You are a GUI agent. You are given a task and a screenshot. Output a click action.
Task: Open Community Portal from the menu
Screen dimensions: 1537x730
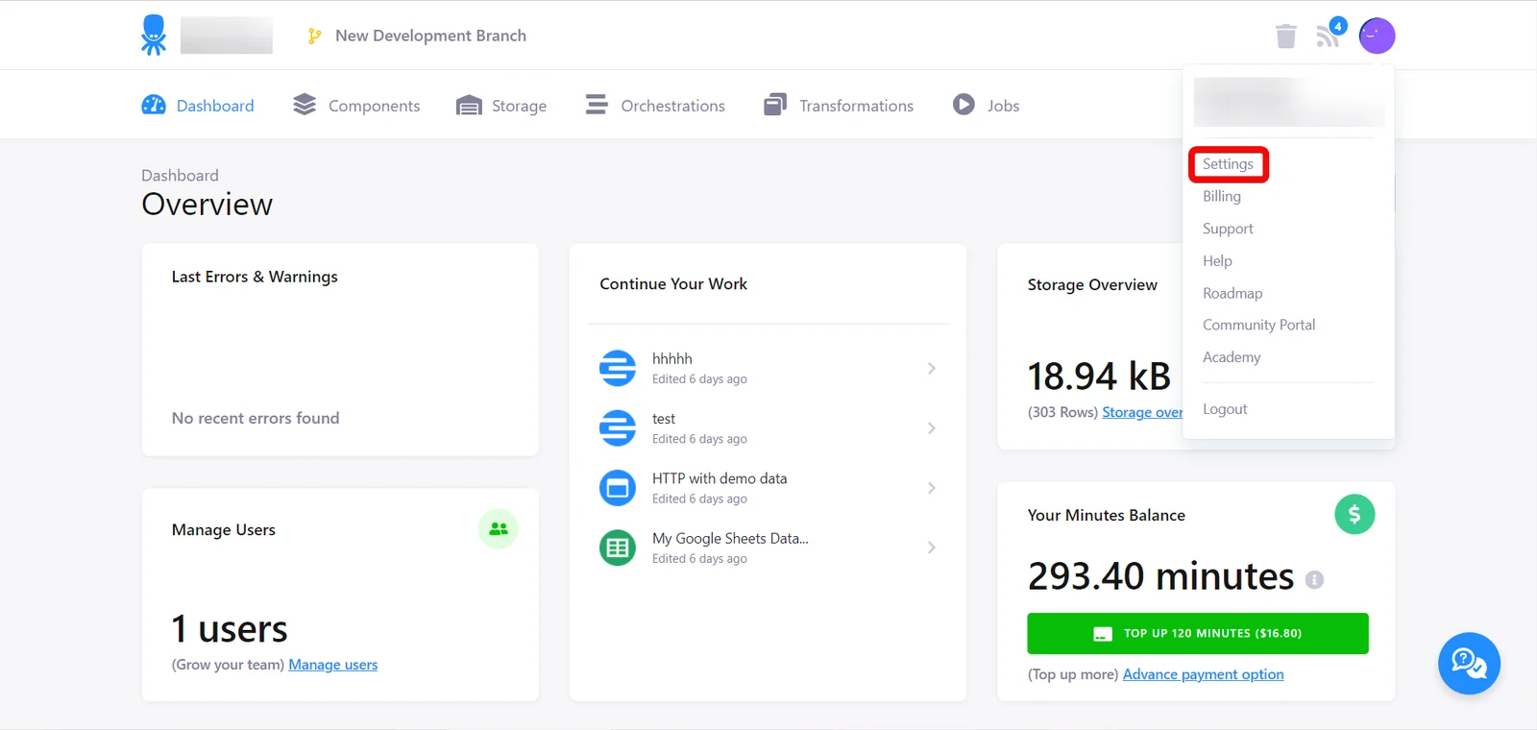click(1258, 325)
